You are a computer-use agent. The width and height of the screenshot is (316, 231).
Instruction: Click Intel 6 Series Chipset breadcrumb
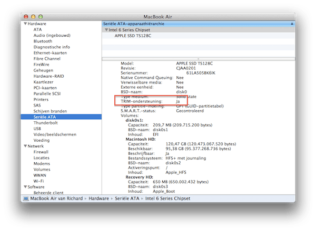[167, 198]
